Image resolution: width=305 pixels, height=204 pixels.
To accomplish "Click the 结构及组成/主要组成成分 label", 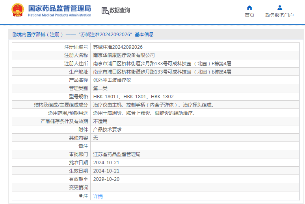I will [61, 105].
